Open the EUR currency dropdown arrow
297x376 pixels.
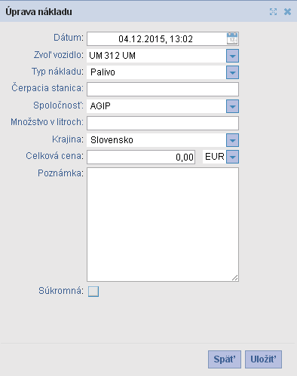[x=232, y=157]
